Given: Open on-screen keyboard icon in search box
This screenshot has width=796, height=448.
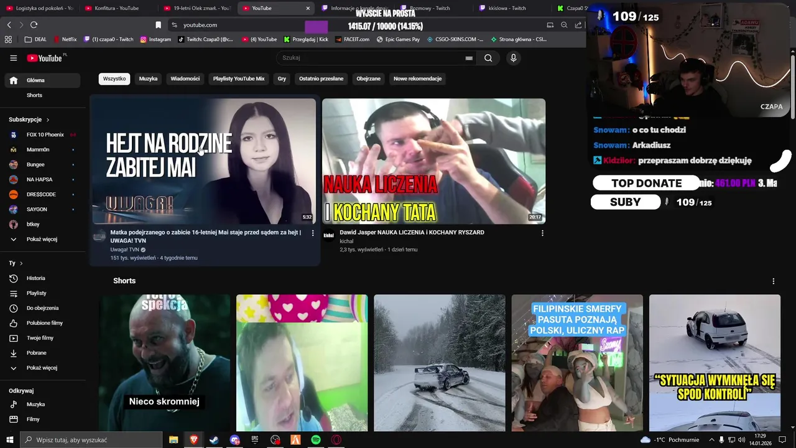Looking at the screenshot, I should (x=469, y=58).
